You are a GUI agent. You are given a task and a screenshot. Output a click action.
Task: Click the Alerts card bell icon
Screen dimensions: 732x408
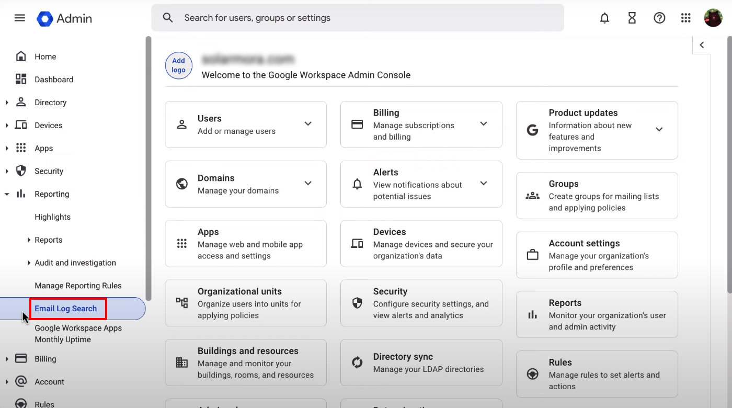[357, 184]
